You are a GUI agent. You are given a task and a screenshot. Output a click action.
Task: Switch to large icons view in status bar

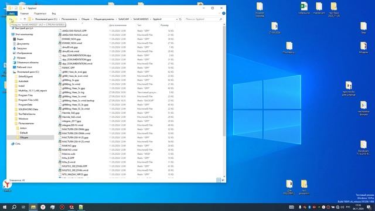click(x=223, y=180)
